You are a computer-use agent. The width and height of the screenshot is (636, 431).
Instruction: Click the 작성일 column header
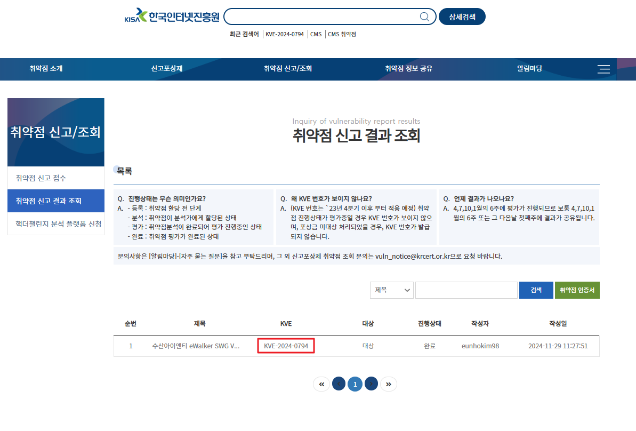coord(558,323)
